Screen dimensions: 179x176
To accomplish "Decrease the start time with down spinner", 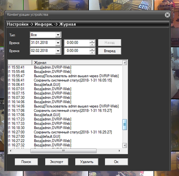I will [x=92, y=44].
